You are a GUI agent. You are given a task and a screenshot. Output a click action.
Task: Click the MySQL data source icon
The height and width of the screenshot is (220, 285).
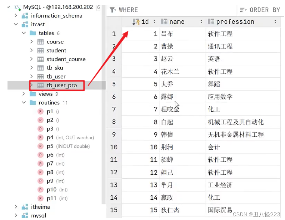[17, 7]
